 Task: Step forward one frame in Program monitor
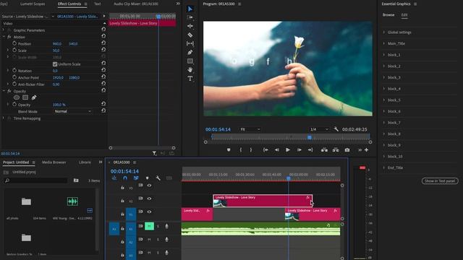(x=299, y=149)
